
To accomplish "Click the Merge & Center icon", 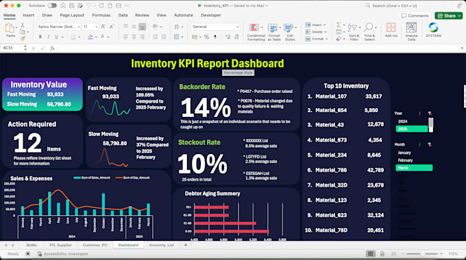I will tap(177, 37).
